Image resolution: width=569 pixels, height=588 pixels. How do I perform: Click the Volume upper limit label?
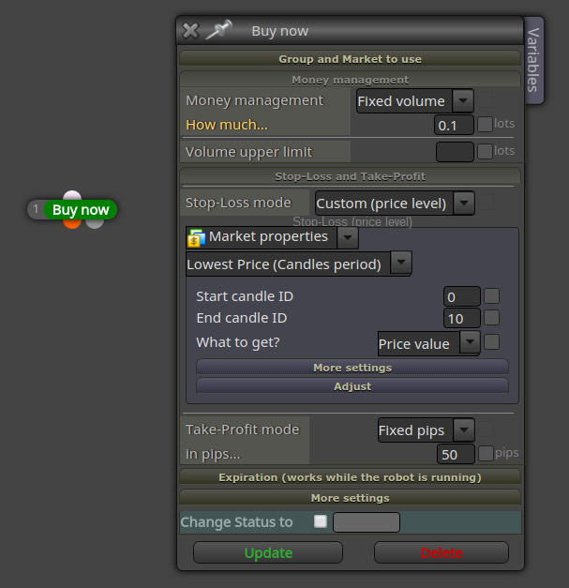249,152
